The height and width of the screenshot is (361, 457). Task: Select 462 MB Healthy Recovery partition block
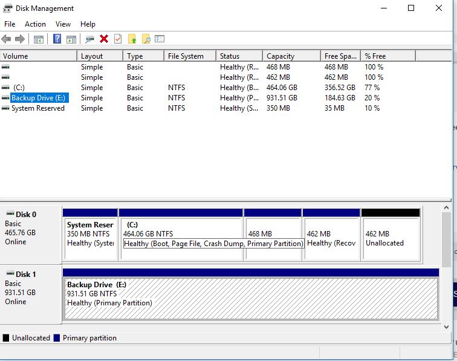coord(331,235)
